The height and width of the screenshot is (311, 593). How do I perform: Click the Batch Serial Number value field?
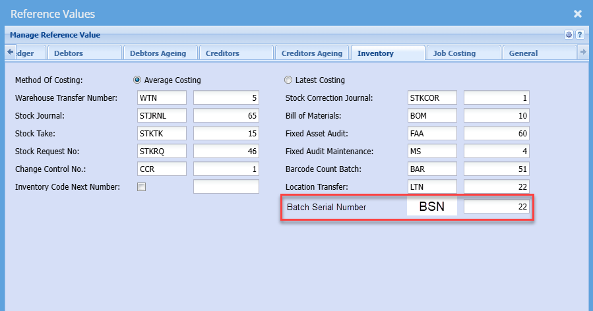(x=496, y=207)
